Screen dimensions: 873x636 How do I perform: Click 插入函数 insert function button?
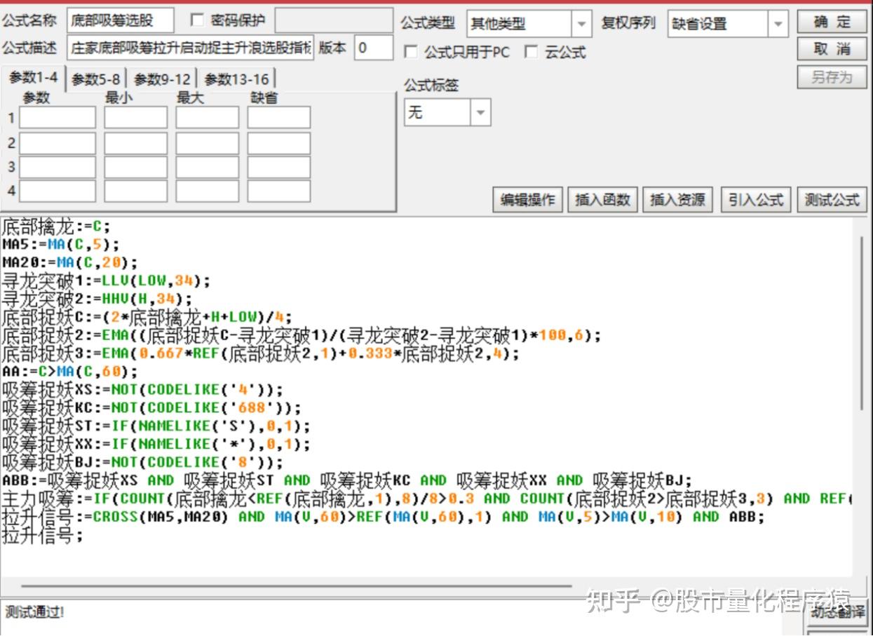pos(602,200)
